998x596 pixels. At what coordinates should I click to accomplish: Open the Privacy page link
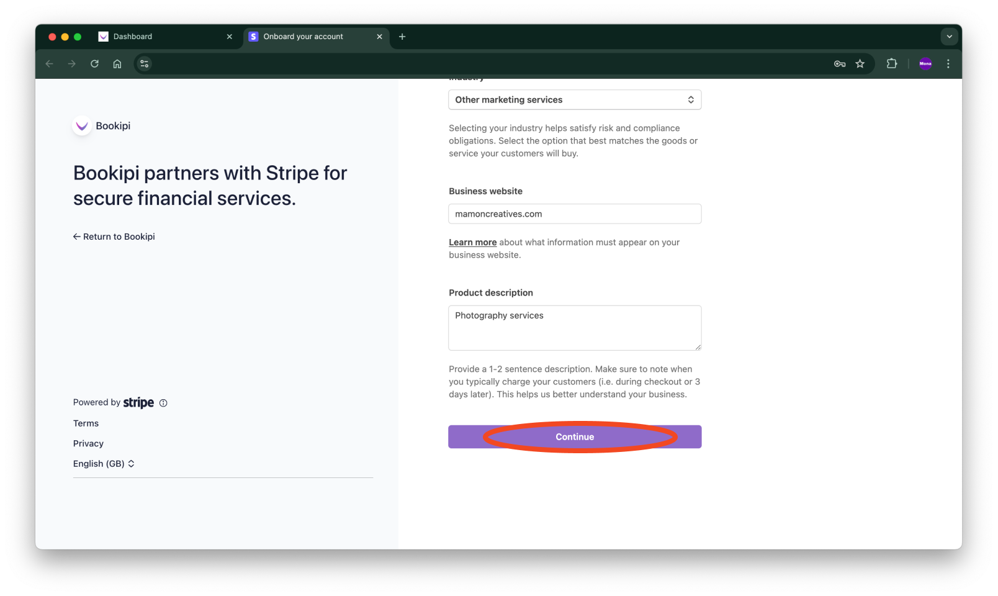point(88,443)
